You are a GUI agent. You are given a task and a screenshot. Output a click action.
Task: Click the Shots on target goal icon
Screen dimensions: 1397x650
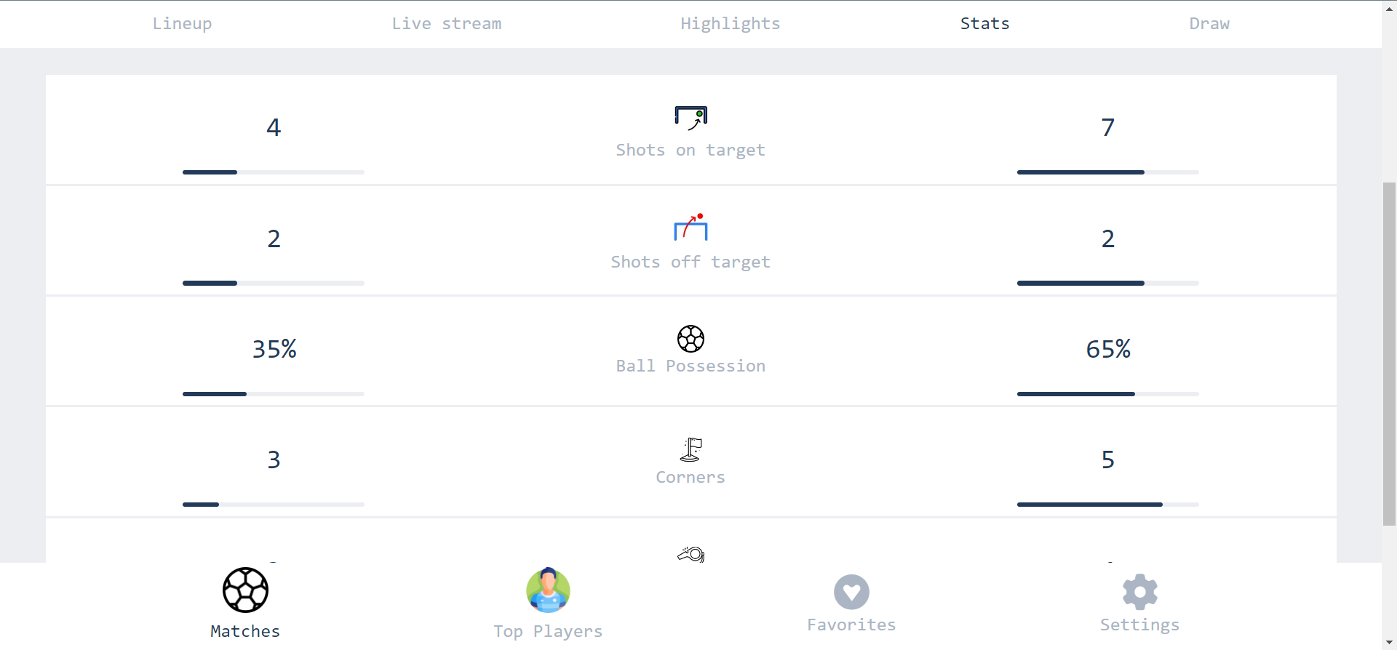tap(690, 117)
